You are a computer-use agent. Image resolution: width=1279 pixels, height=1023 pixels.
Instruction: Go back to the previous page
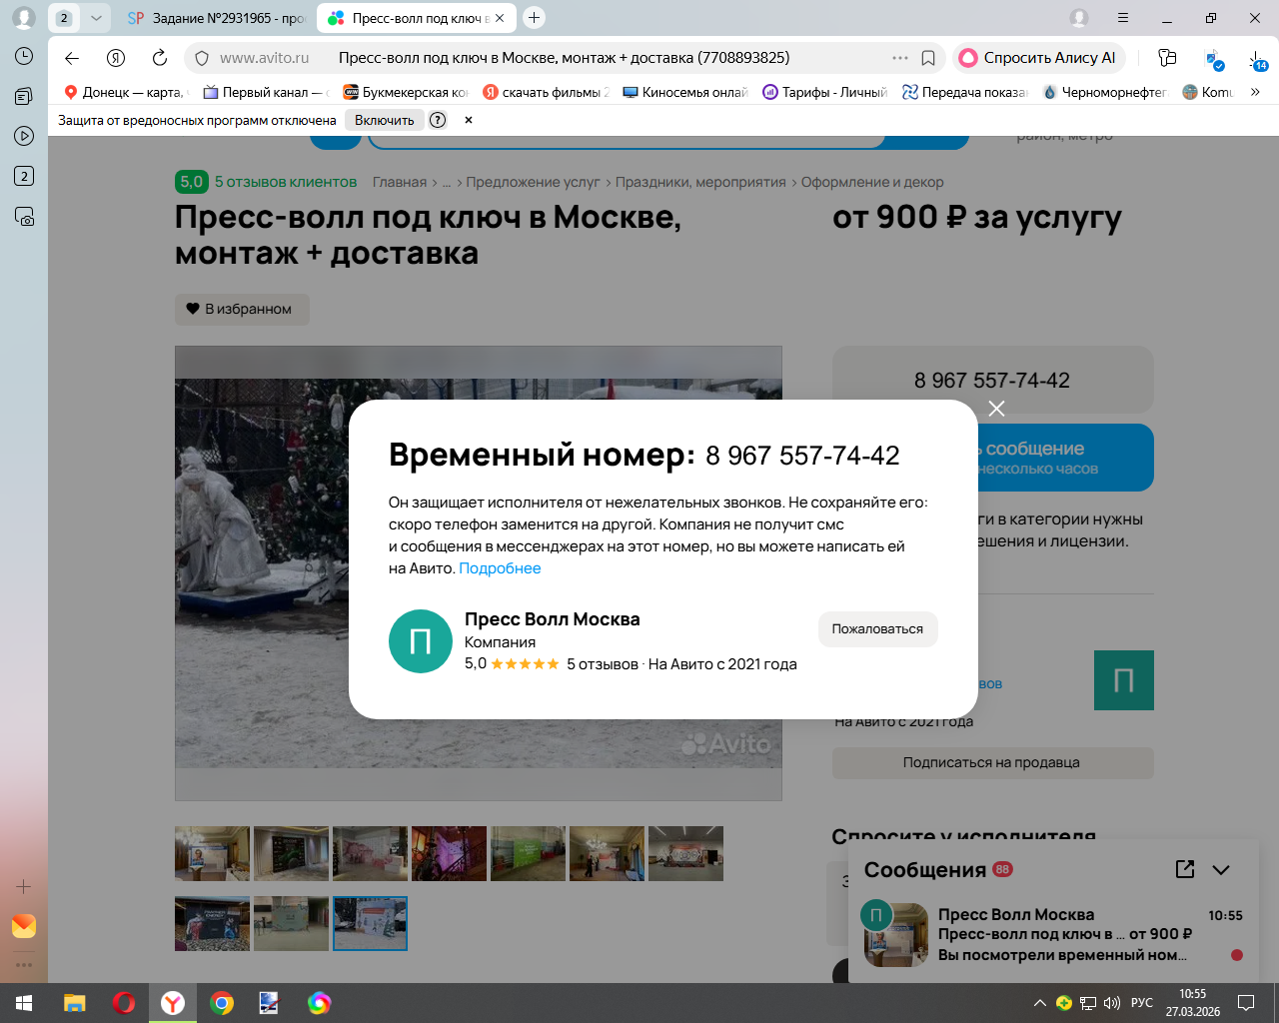pos(72,58)
